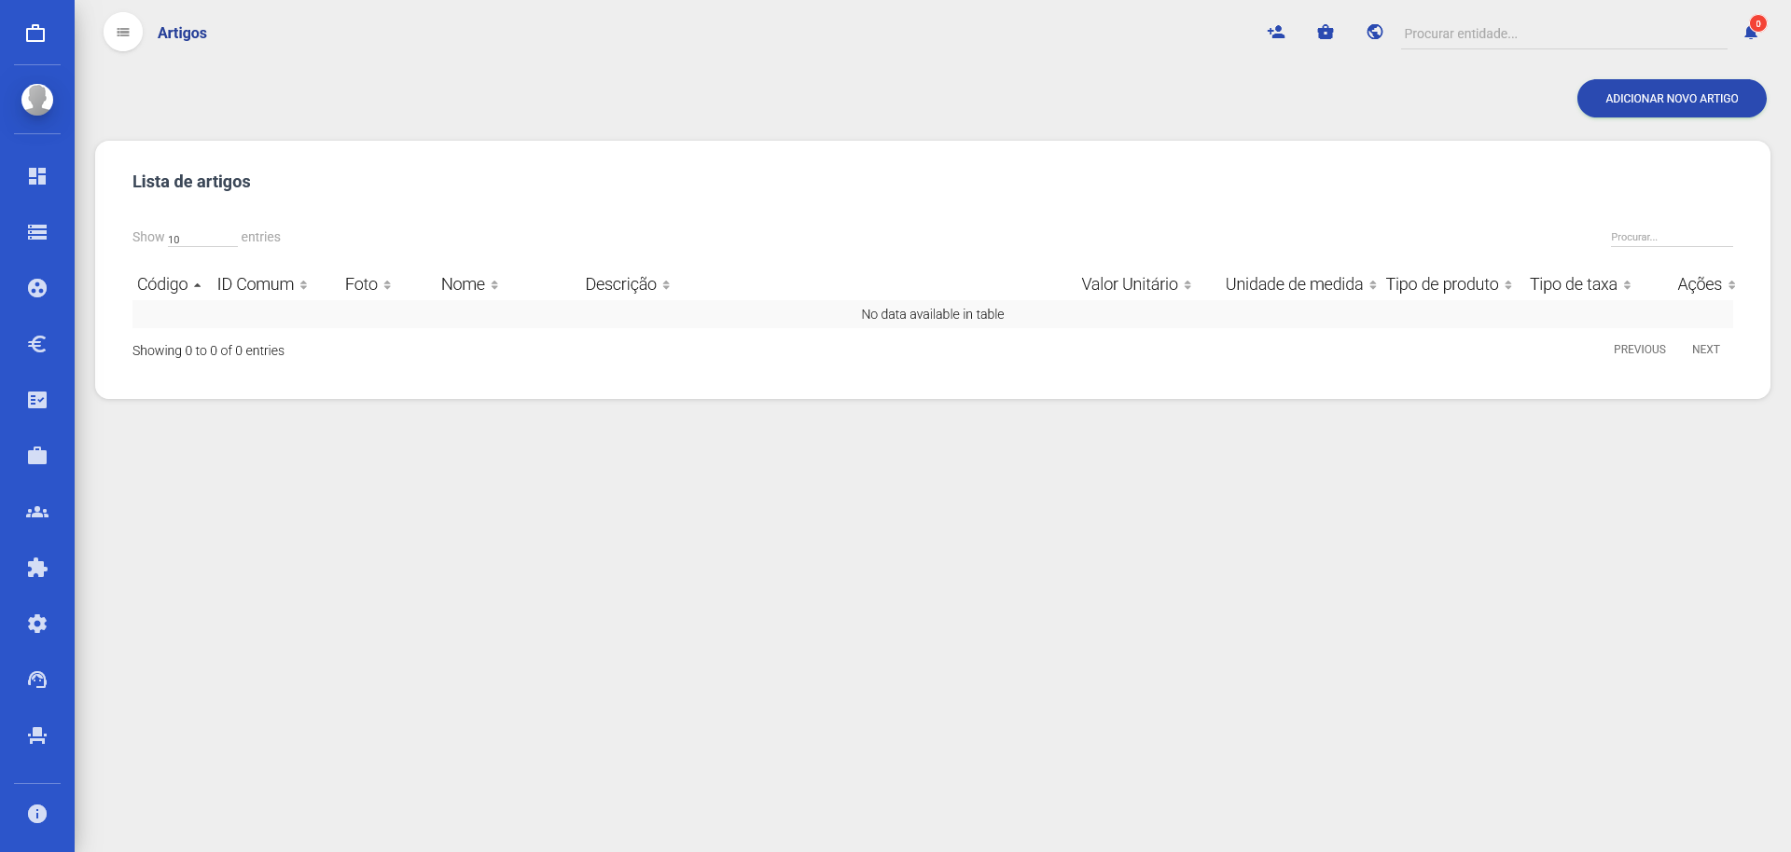The height and width of the screenshot is (852, 1791).
Task: Open the people group sidebar icon
Action: pyautogui.click(x=37, y=512)
